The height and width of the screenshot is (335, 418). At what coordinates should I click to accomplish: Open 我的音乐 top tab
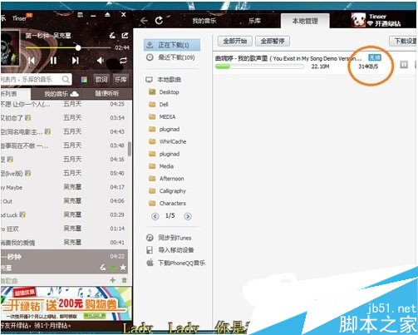click(204, 21)
